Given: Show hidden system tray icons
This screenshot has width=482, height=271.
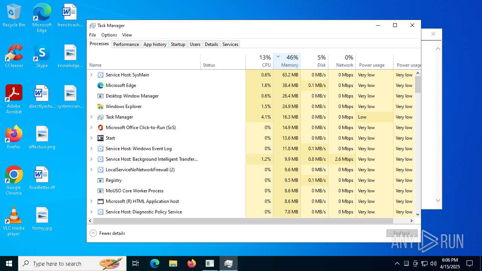Looking at the screenshot, I should tap(397, 263).
